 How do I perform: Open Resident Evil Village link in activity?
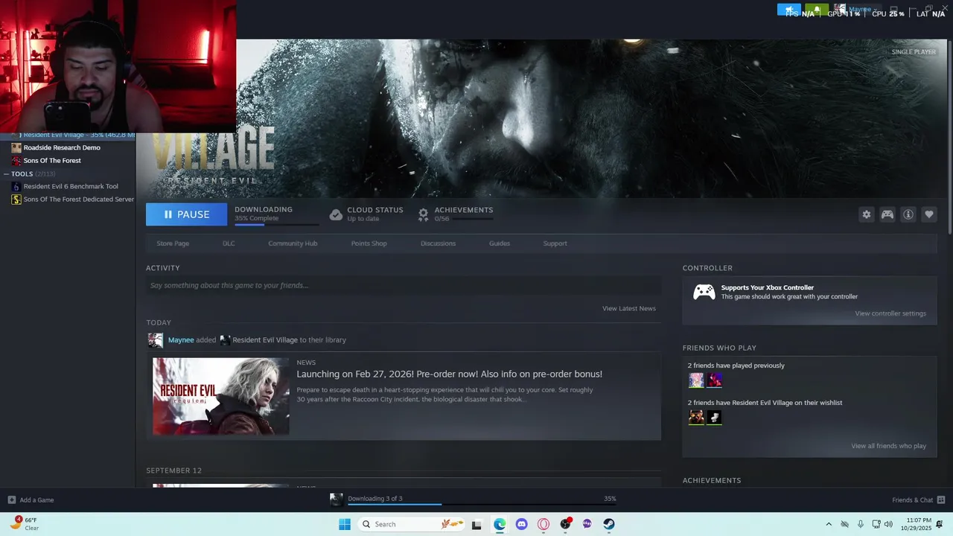[264, 340]
